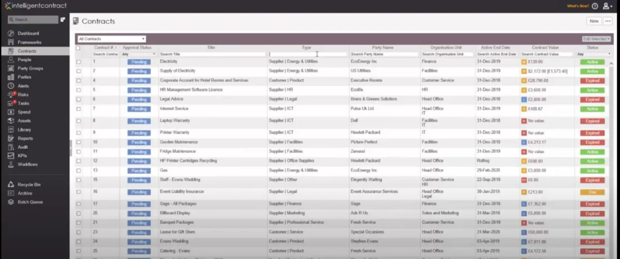Open the Recycle Bin icon
620x259 pixels.
(x=11, y=185)
